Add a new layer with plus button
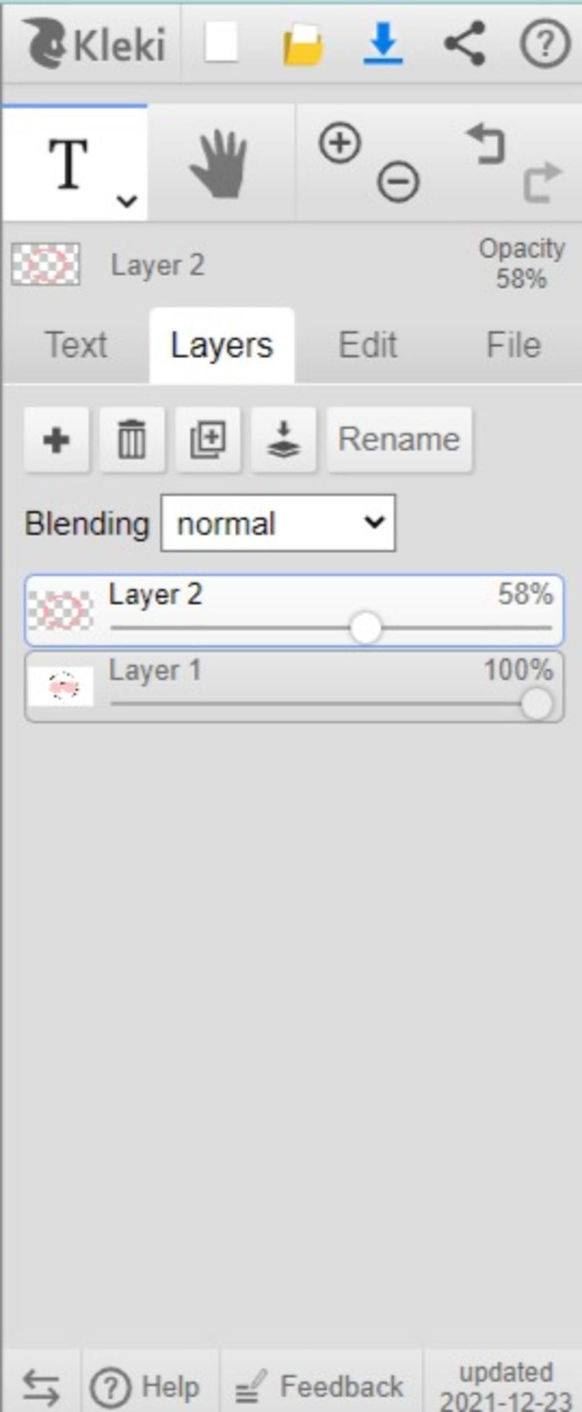The width and height of the screenshot is (582, 1412). tap(56, 440)
